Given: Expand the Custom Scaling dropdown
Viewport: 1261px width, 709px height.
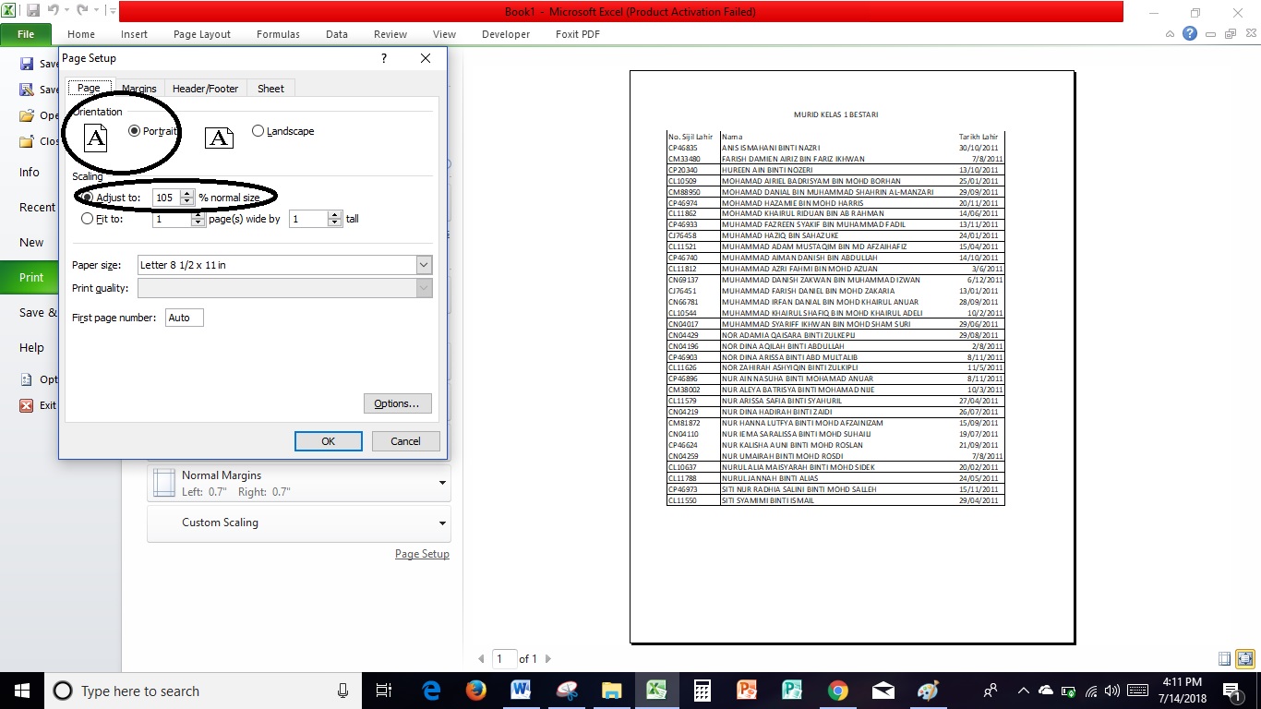Looking at the screenshot, I should click(441, 523).
